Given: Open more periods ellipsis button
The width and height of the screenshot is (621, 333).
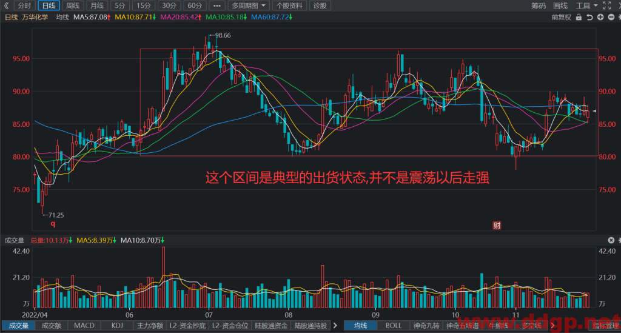Looking at the screenshot, I should coord(217,5).
